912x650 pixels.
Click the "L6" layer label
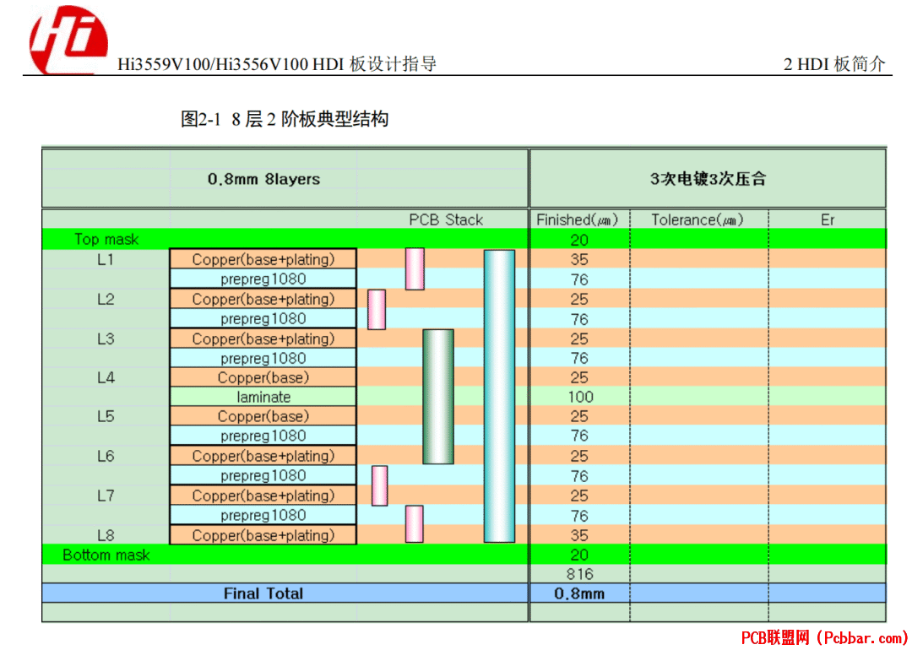(106, 456)
